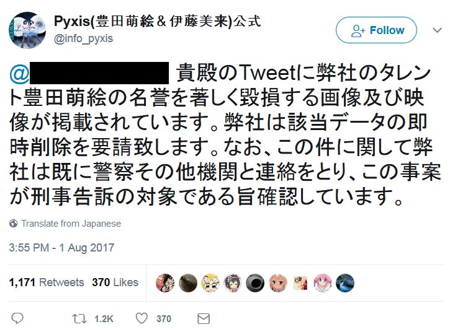Open the @info_pyxis handle
The image size is (450, 332).
tap(84, 38)
